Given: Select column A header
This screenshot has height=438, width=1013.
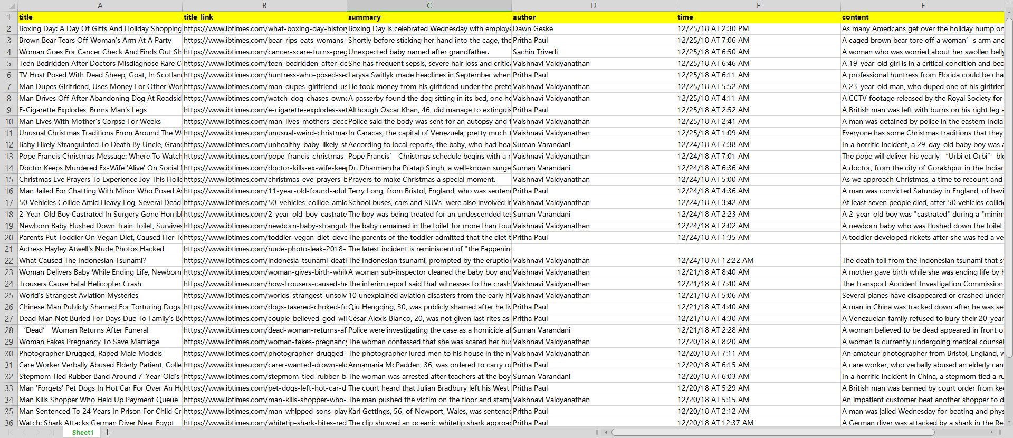Looking at the screenshot, I should (x=100, y=5).
